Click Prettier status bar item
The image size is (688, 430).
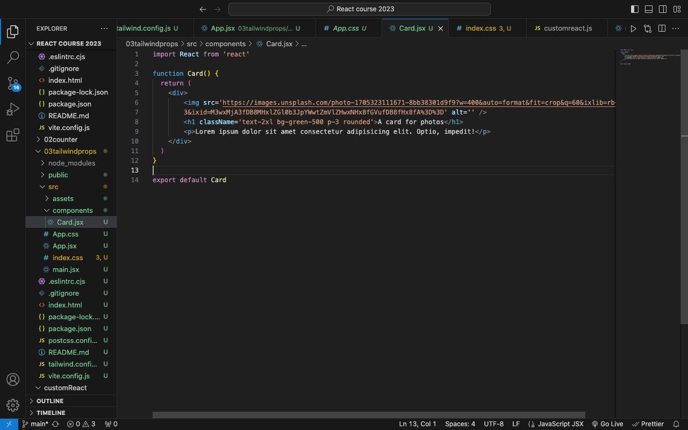(x=648, y=424)
